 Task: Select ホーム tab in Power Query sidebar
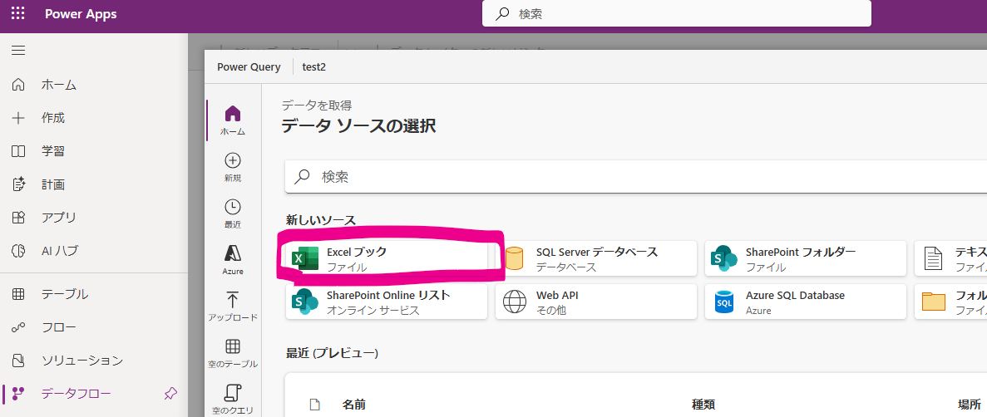coord(233,120)
